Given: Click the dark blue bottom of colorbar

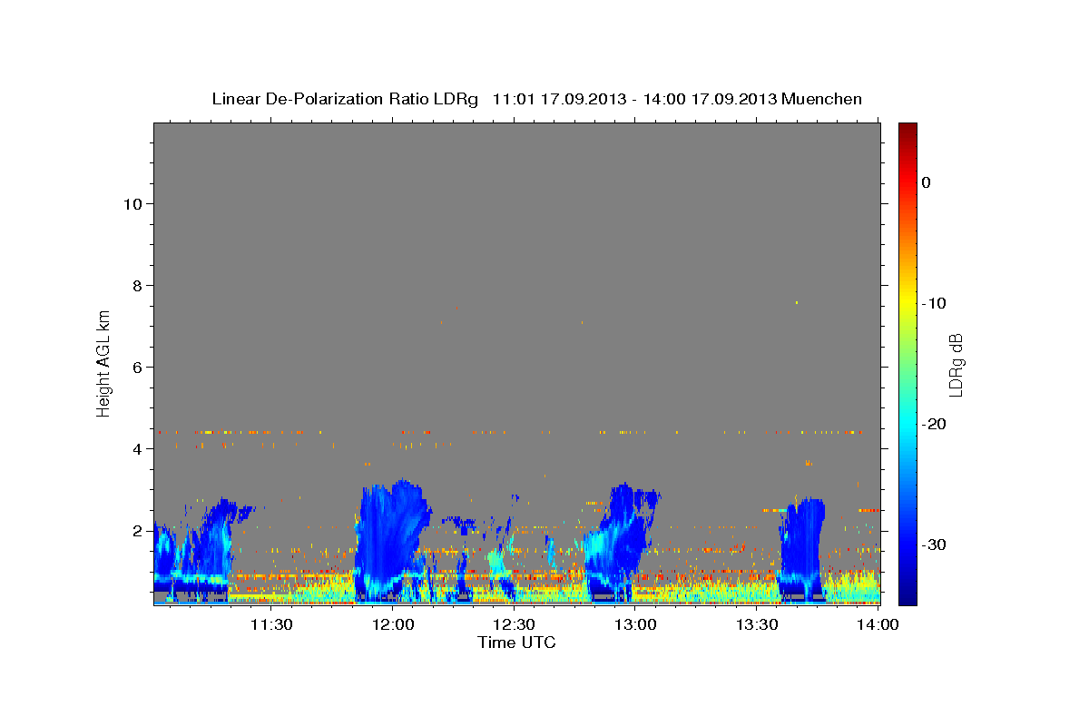Looking at the screenshot, I should pyautogui.click(x=907, y=594).
